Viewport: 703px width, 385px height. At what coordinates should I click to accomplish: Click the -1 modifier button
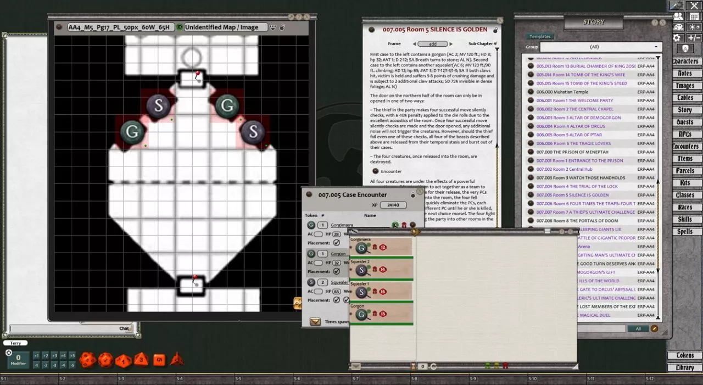point(36,365)
